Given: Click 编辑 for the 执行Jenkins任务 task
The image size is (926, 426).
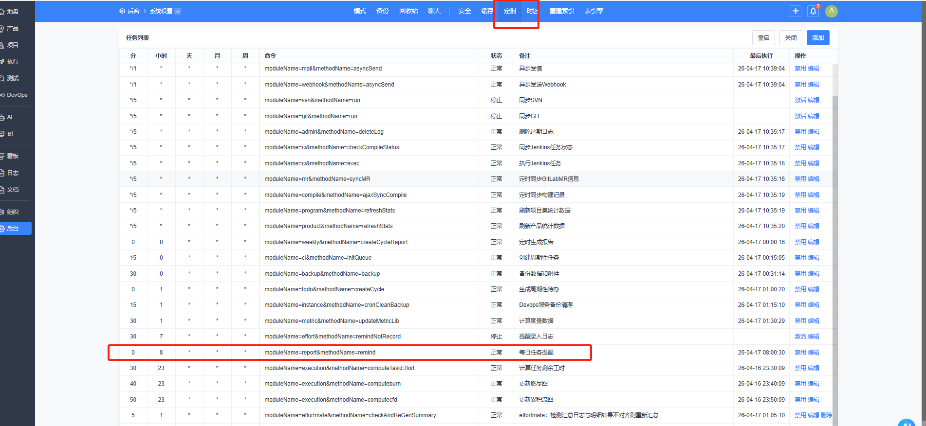Looking at the screenshot, I should click(814, 163).
